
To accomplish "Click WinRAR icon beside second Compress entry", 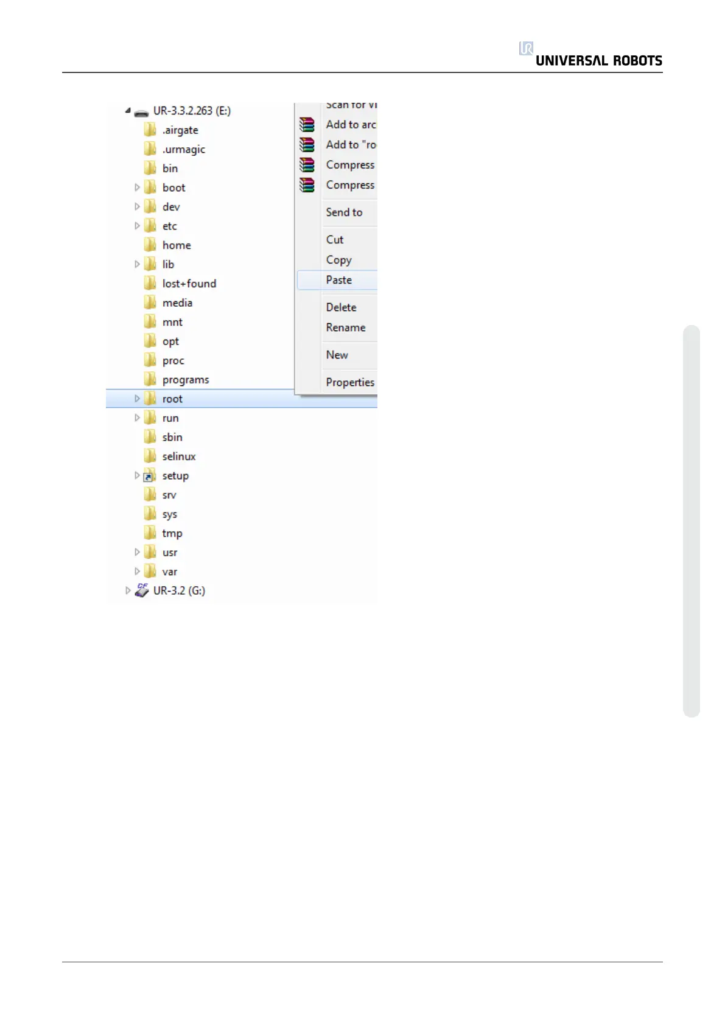I will point(307,185).
